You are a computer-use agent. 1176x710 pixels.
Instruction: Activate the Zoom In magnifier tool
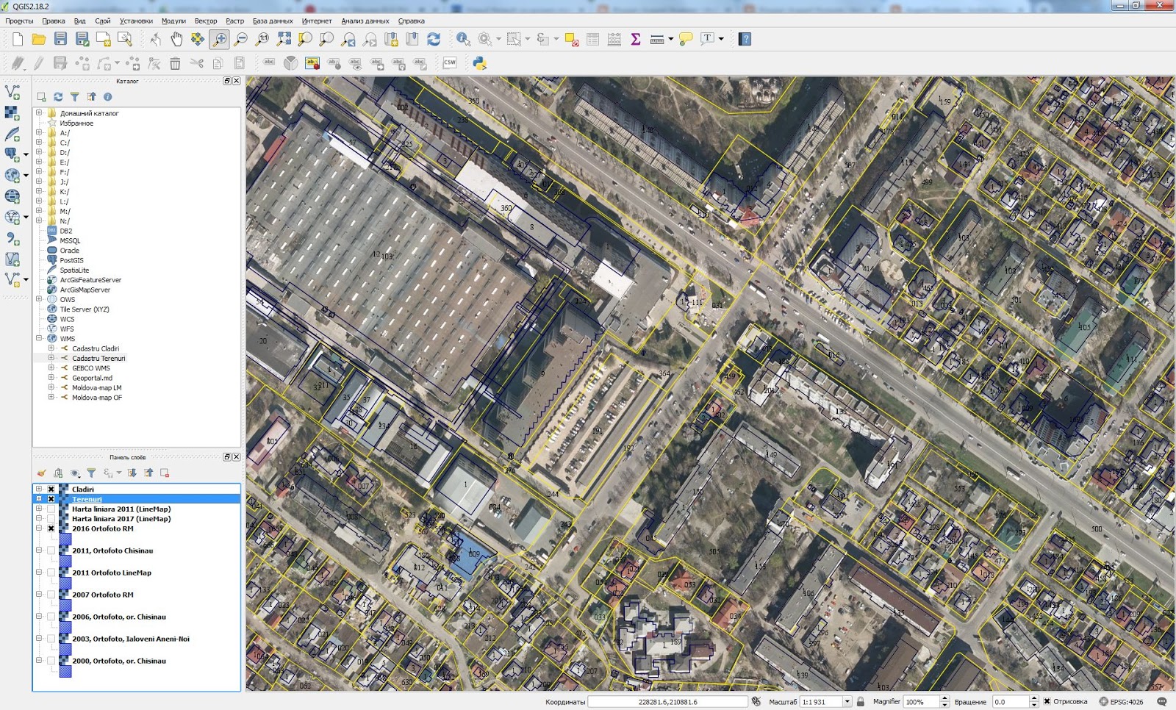219,39
